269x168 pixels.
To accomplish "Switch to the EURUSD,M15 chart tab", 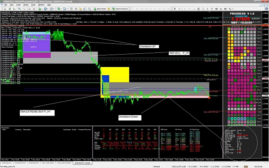I will coord(20,163).
